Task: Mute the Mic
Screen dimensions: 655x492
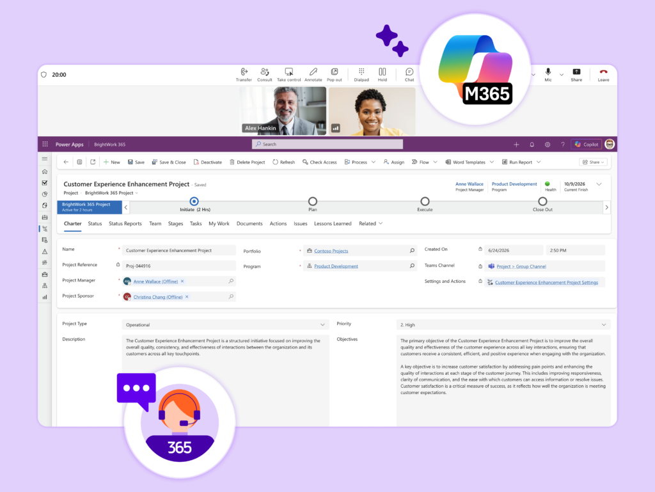Action: point(548,75)
